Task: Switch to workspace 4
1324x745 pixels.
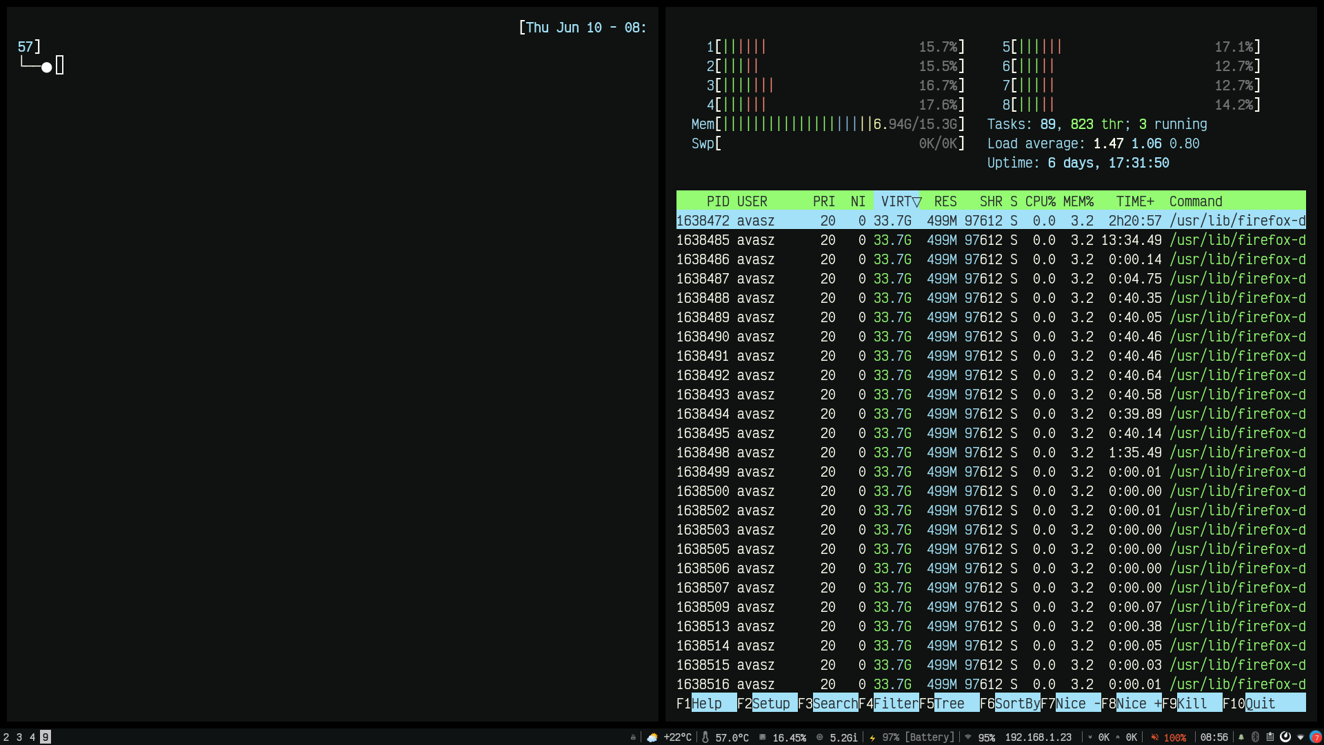Action: pos(32,737)
